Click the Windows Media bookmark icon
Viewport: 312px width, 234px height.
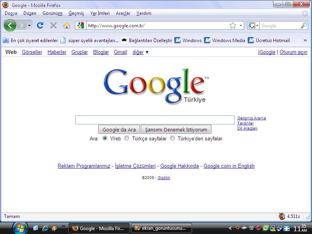(207, 41)
